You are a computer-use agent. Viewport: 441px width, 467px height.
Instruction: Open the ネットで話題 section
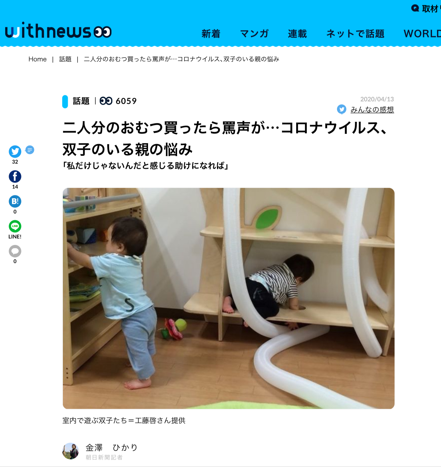[x=355, y=34]
